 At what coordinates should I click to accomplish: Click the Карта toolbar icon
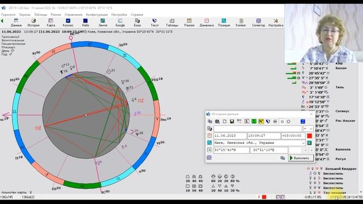pyautogui.click(x=50, y=23)
